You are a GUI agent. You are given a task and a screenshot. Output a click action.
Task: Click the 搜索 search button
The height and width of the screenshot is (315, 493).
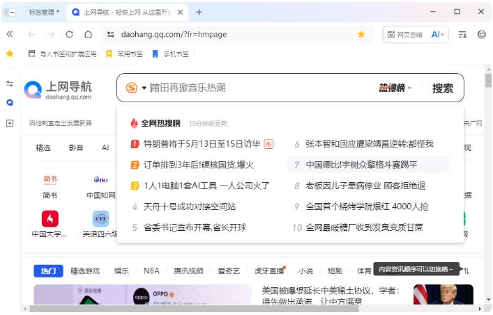[442, 88]
